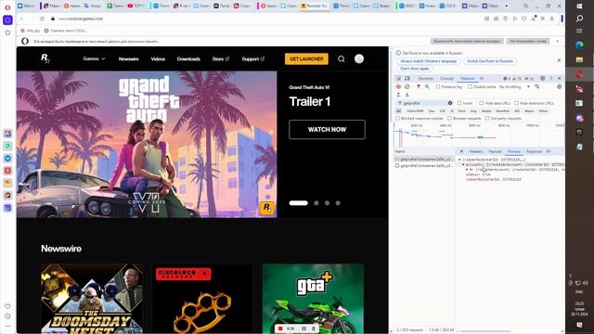Screen dimensions: 594x334
Task: Open the network search magnifier icon
Action: [x=427, y=86]
